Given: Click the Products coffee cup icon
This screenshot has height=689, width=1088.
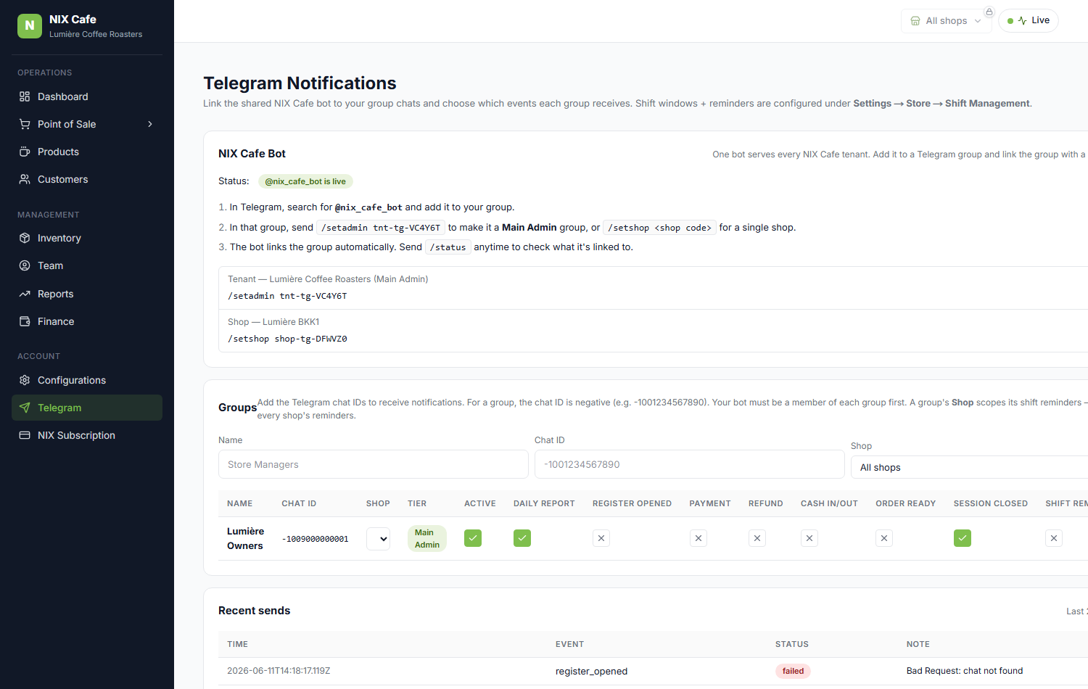Looking at the screenshot, I should 25,152.
